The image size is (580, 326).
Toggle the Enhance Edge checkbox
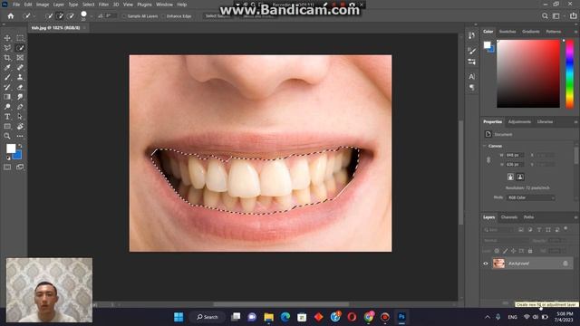pyautogui.click(x=163, y=16)
